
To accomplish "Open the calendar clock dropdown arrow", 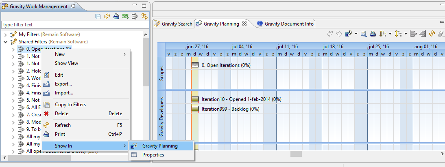I will (x=356, y=34).
